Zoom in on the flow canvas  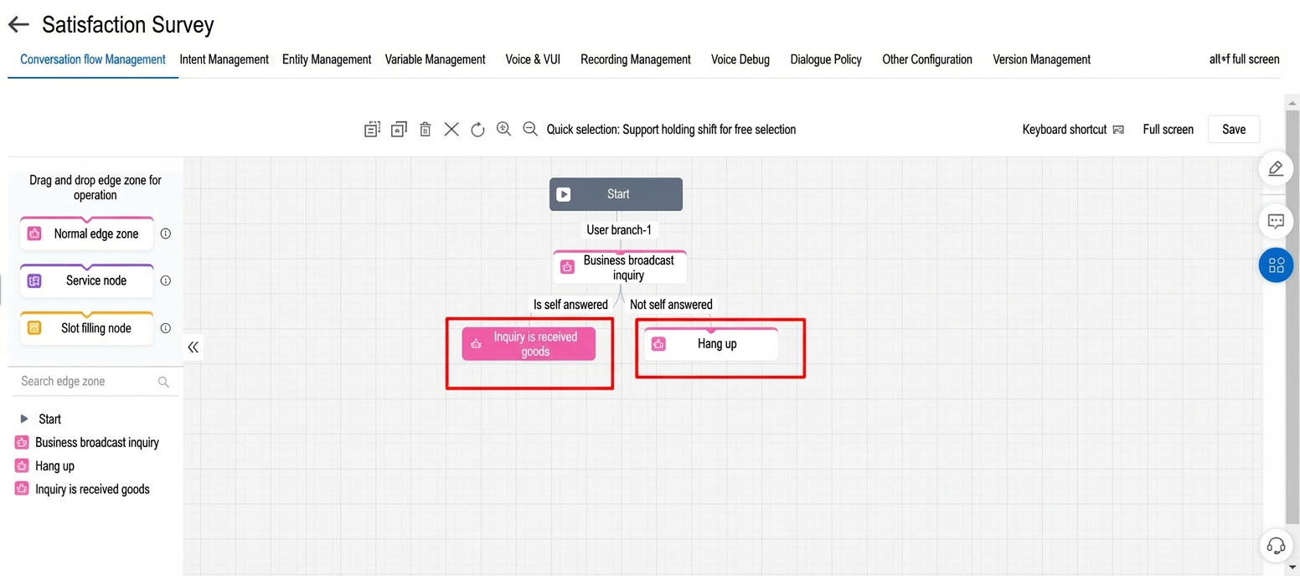point(503,129)
